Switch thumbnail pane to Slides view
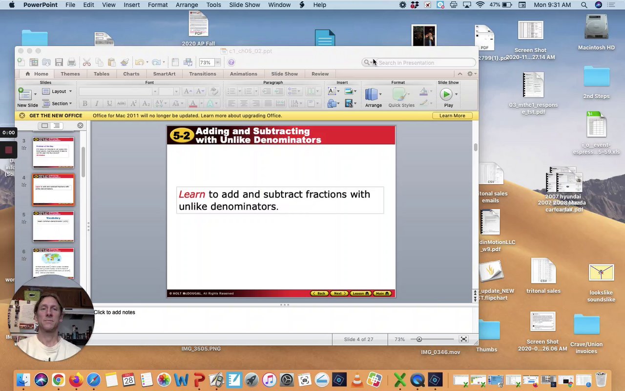The width and height of the screenshot is (625, 391). coord(44,126)
